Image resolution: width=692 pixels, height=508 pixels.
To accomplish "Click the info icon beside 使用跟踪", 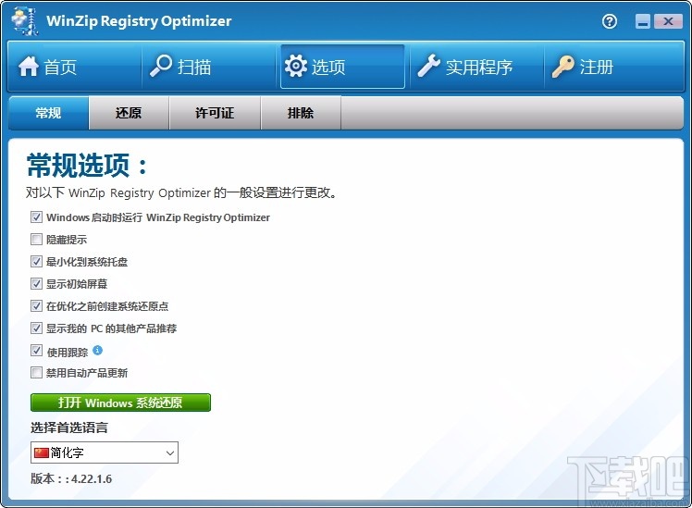I will pyautogui.click(x=97, y=351).
